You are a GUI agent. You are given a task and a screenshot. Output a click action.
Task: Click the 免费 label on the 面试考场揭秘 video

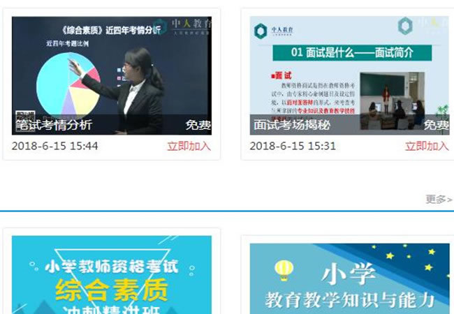coord(437,125)
